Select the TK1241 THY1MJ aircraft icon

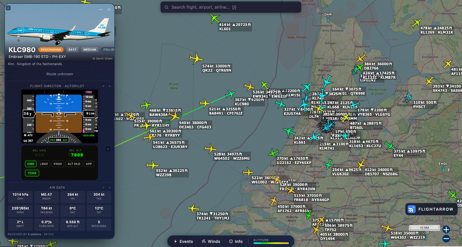point(193,208)
